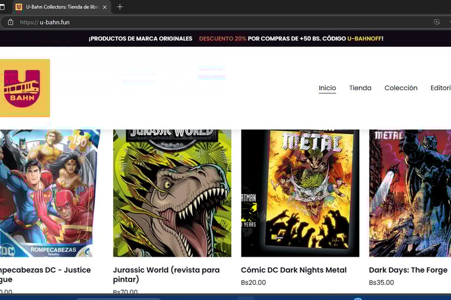This screenshot has height=300, width=451.
Task: Open the Editorial menu item
Action: tap(440, 88)
